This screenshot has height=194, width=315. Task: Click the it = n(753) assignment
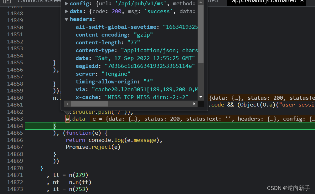click(x=70, y=189)
